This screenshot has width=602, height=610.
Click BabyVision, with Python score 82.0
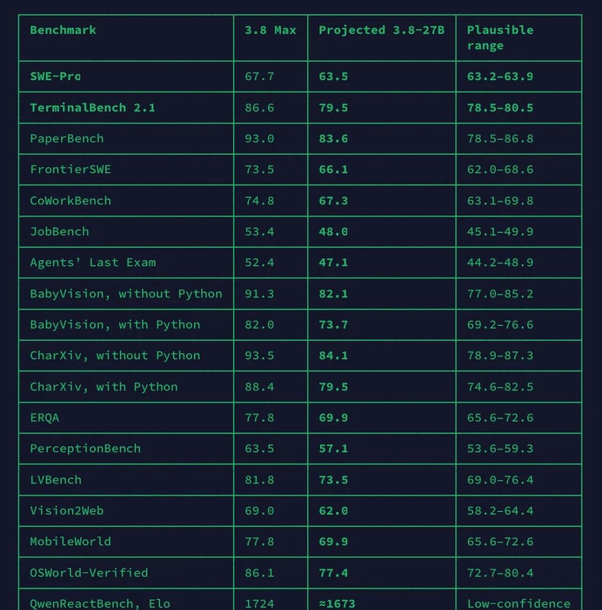pyautogui.click(x=259, y=324)
